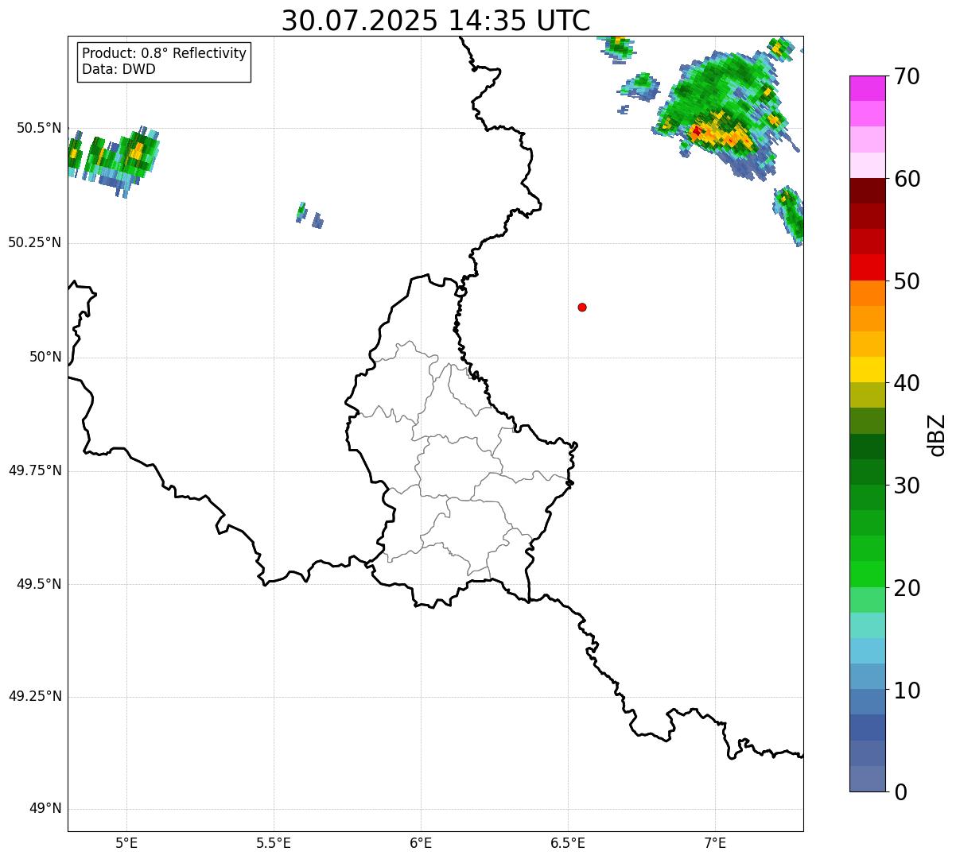Click the 'Product: 0.8° Reflectivity' label
The width and height of the screenshot is (956, 859).
click(x=165, y=53)
